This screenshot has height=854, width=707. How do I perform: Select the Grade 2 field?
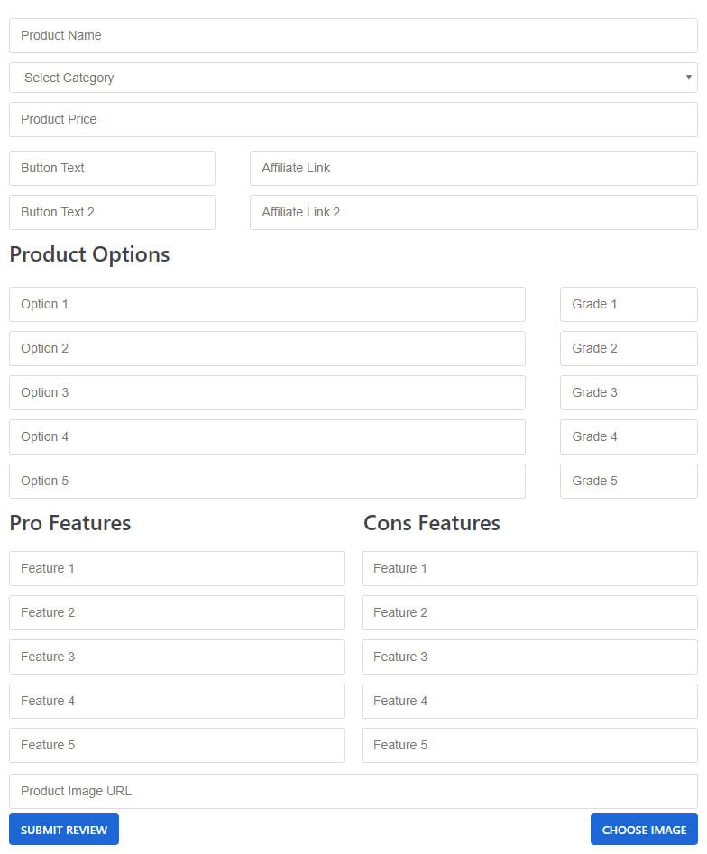[x=629, y=349]
